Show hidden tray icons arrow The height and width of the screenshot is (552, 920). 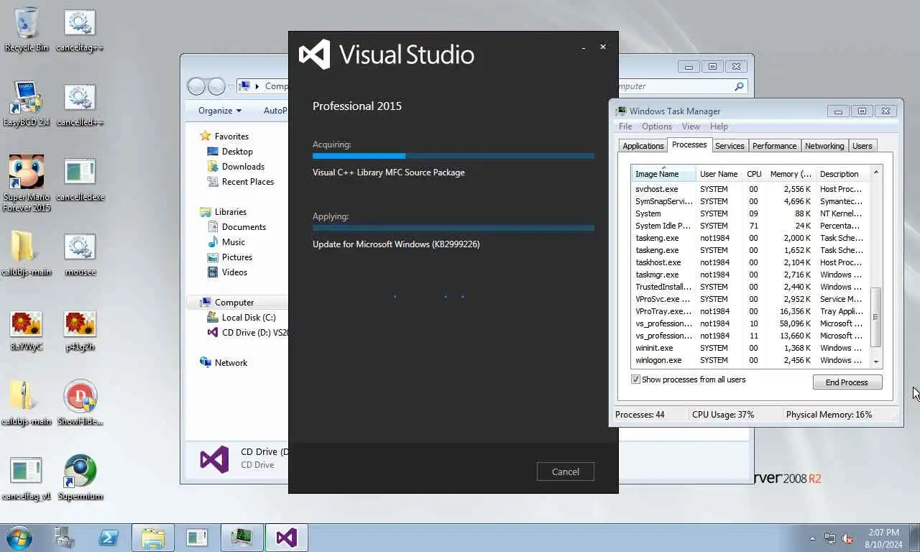click(813, 538)
